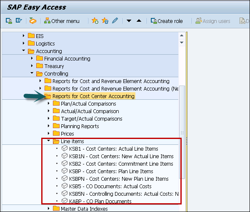Select the Accounting tree node

pyautogui.click(x=49, y=51)
